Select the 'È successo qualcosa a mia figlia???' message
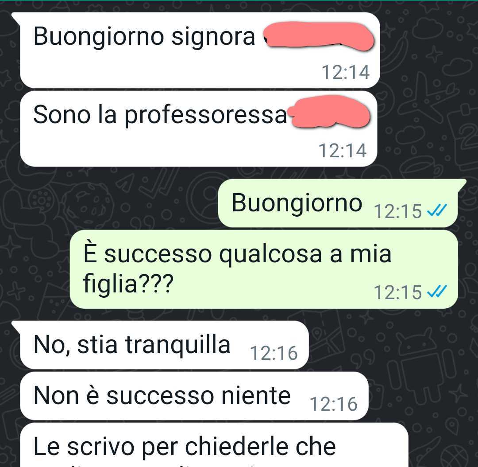Screen dimensions: 478x467 264,269
